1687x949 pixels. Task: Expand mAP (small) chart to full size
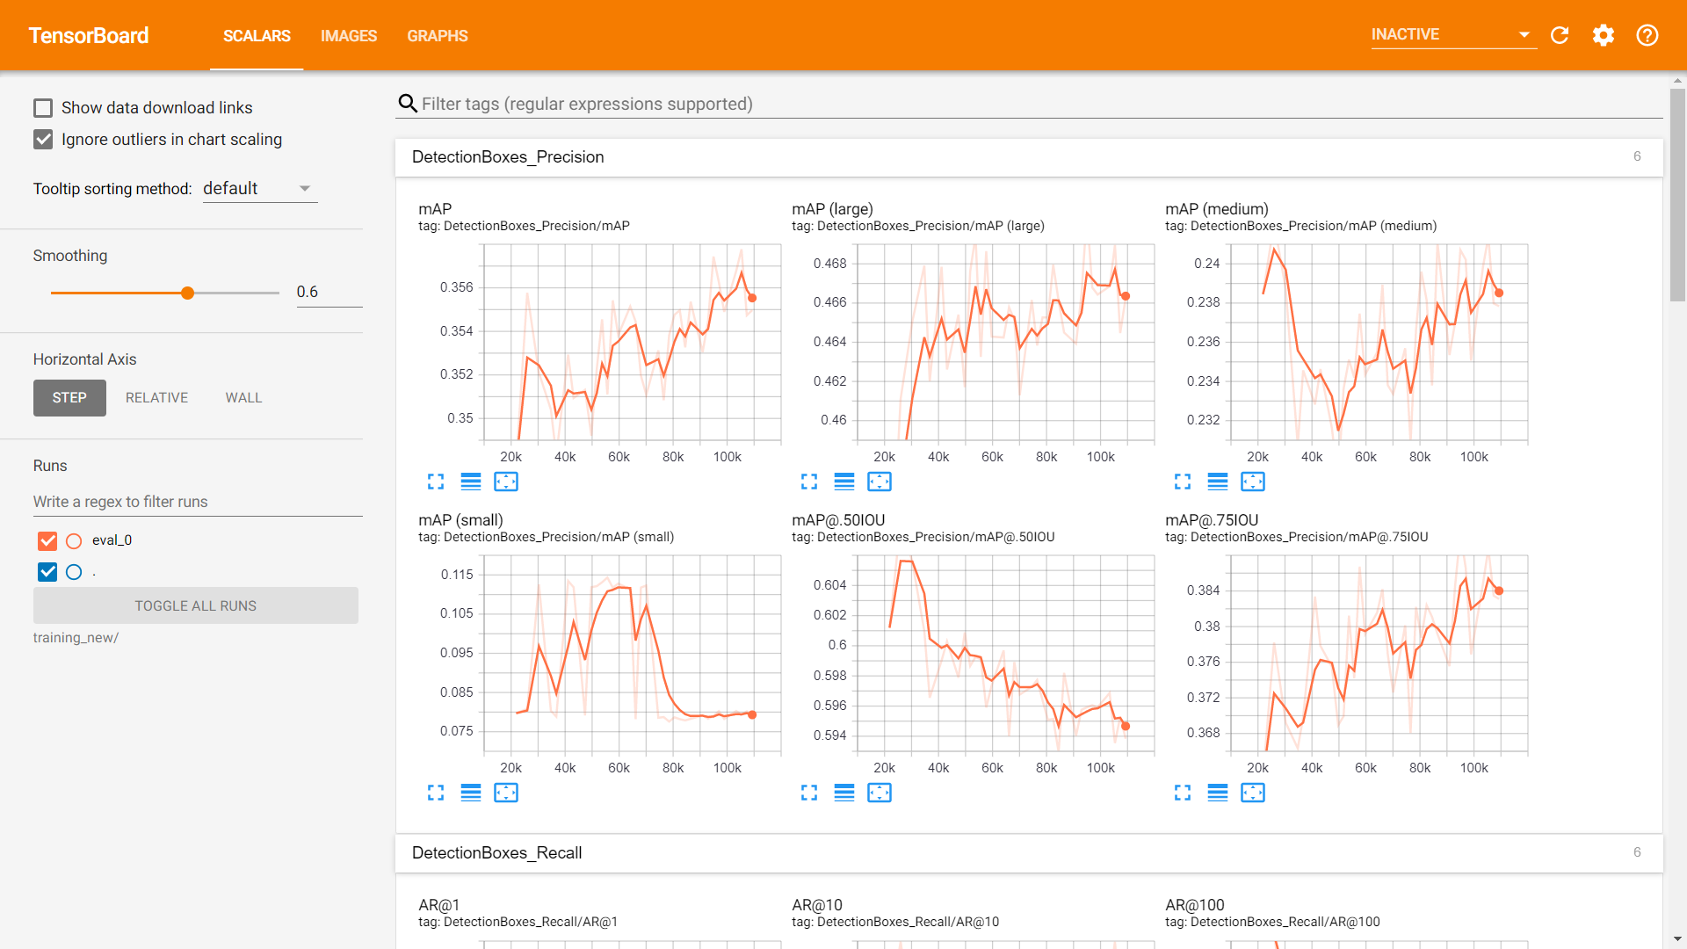pyautogui.click(x=436, y=793)
